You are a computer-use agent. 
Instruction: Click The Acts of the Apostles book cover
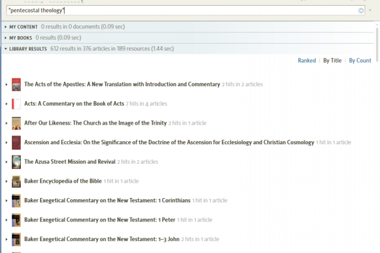[x=16, y=84]
